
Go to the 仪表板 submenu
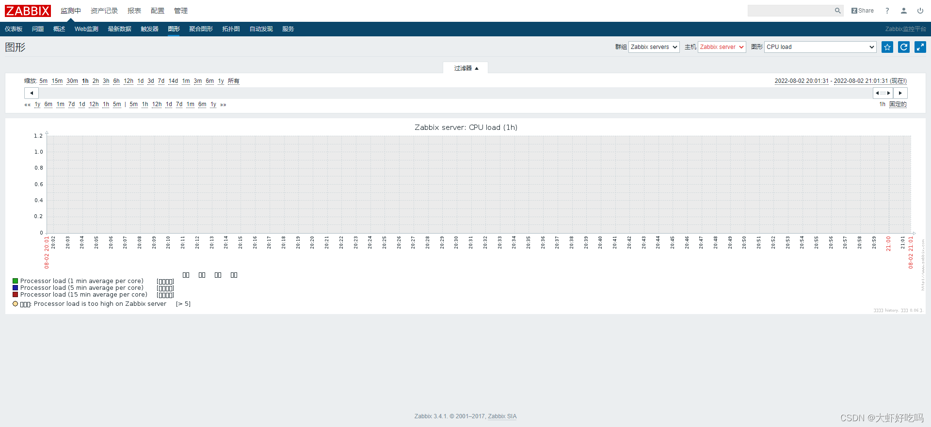click(14, 29)
